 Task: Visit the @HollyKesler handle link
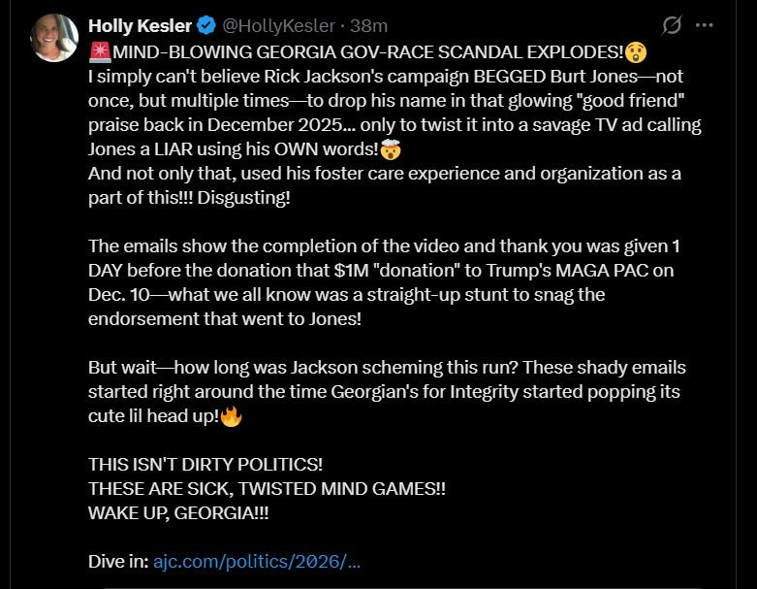click(278, 25)
